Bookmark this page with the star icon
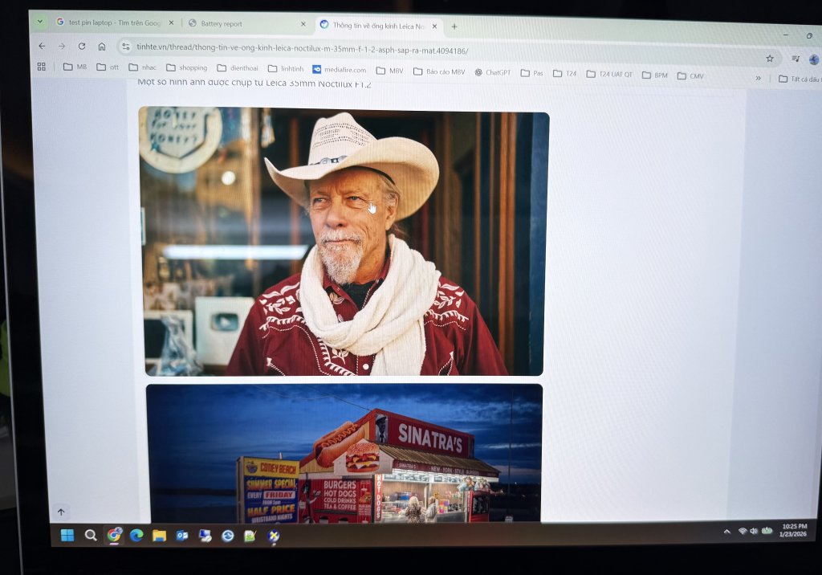Screen dimensions: 822x575 click(770, 58)
